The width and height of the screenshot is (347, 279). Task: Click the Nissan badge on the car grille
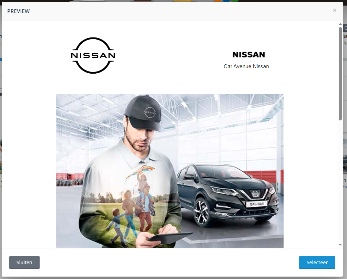point(255,193)
